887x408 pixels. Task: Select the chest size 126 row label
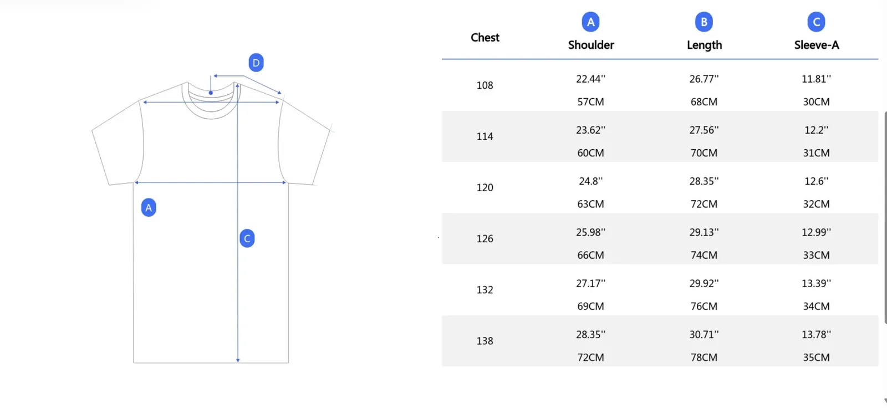pyautogui.click(x=485, y=239)
